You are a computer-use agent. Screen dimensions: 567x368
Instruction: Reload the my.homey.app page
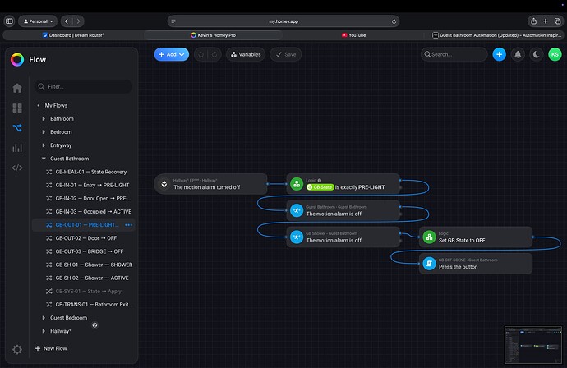pos(394,21)
